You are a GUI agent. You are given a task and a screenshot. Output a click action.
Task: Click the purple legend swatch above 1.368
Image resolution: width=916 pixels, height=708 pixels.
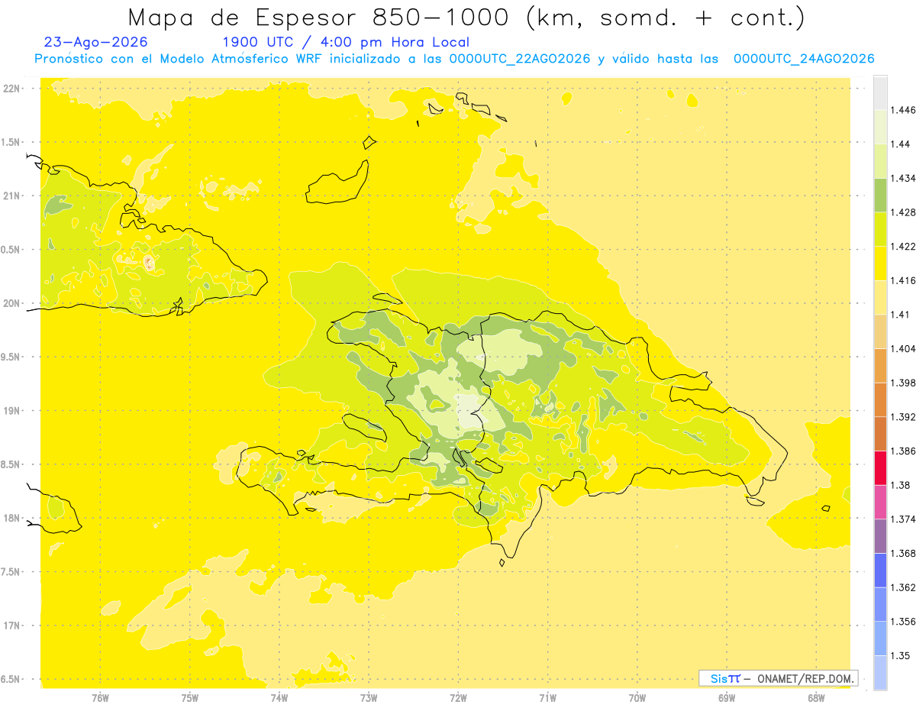coord(880,536)
